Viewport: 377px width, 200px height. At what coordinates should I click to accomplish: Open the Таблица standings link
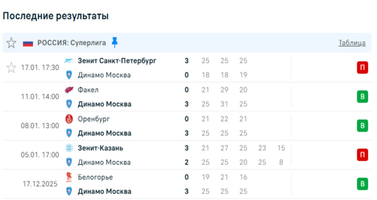pyautogui.click(x=352, y=43)
